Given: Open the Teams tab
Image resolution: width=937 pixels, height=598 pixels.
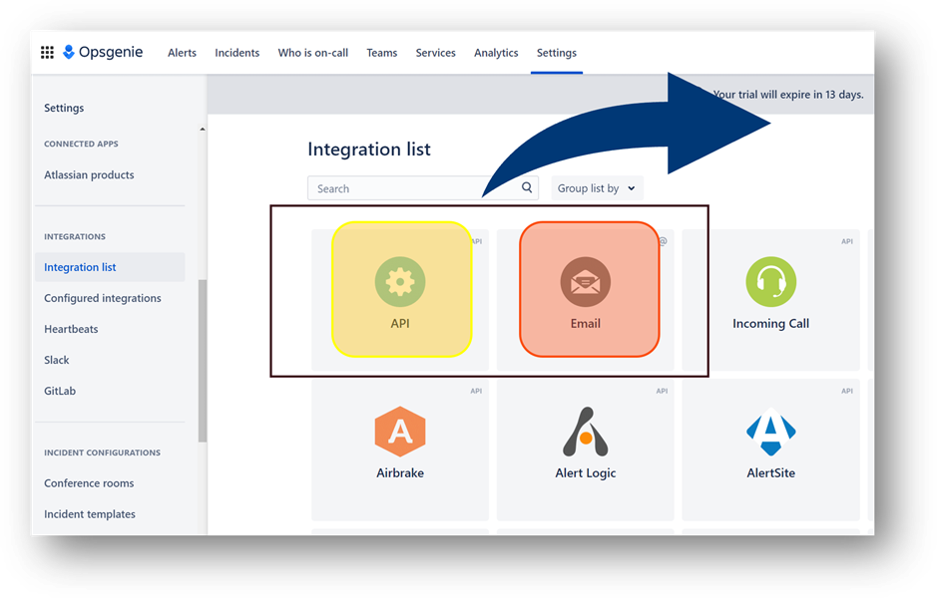Looking at the screenshot, I should pos(382,53).
